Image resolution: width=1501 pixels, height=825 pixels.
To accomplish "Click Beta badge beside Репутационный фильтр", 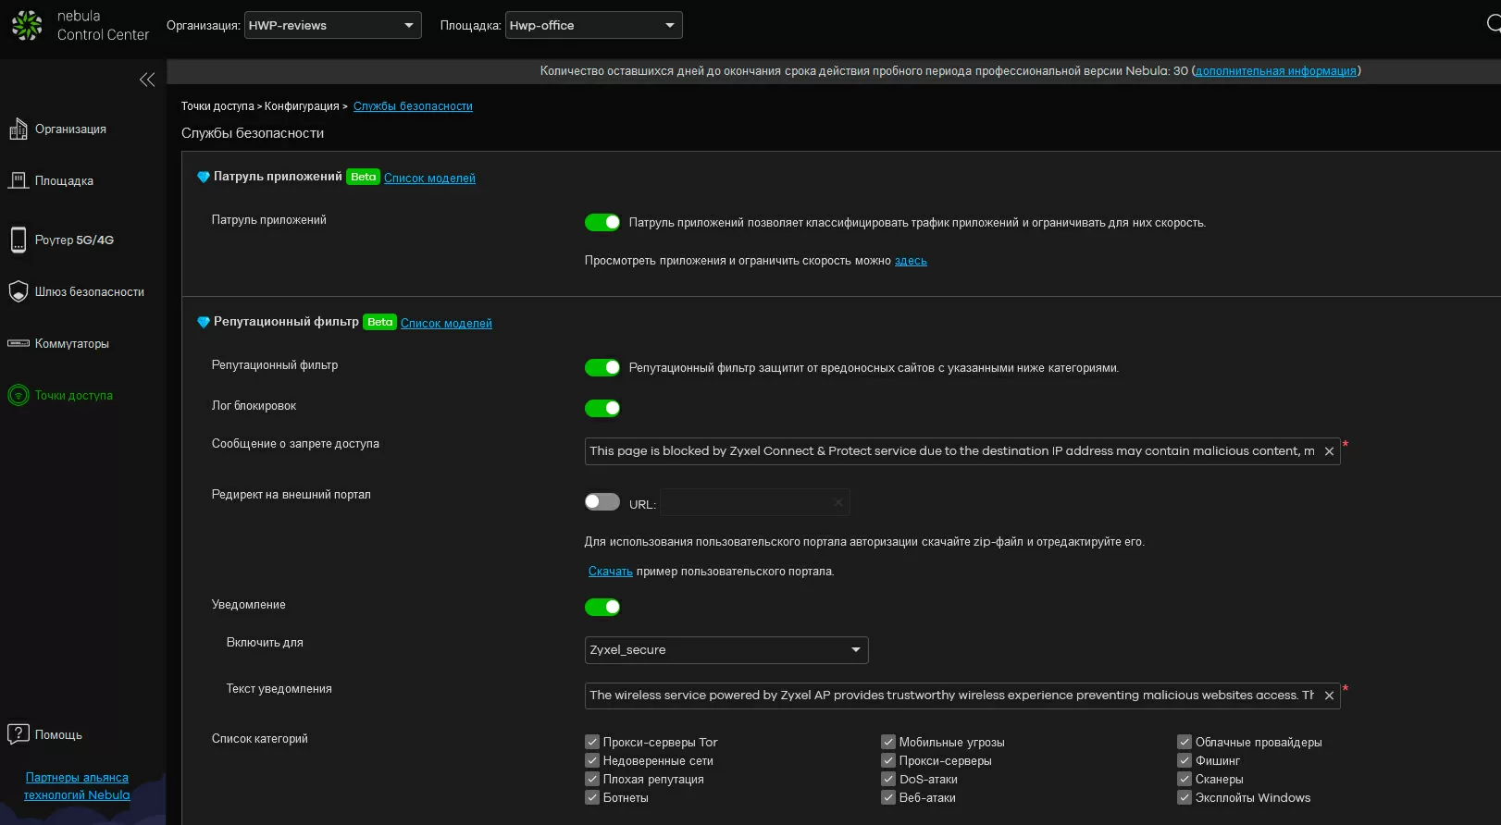I will tap(379, 322).
